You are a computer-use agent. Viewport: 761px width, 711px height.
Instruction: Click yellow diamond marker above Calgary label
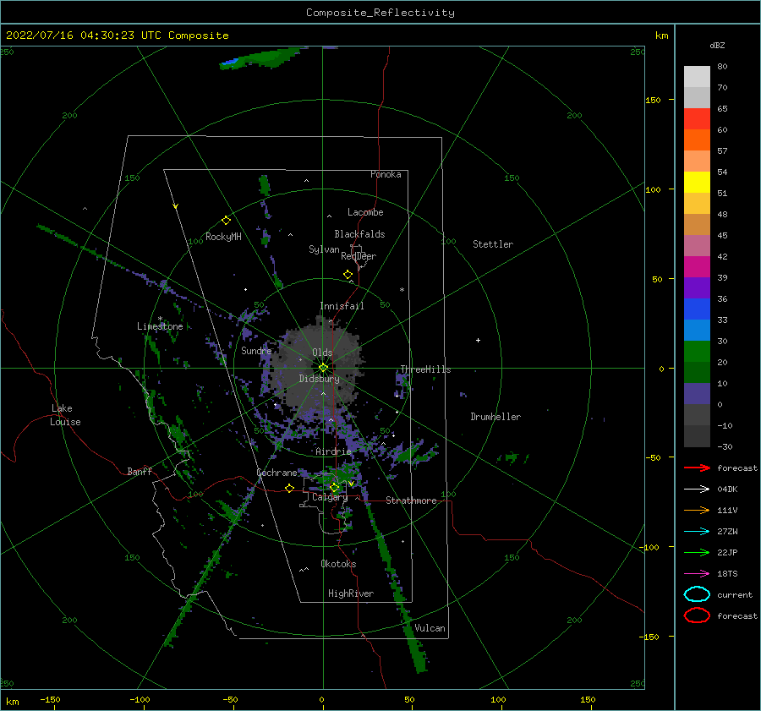coord(334,487)
